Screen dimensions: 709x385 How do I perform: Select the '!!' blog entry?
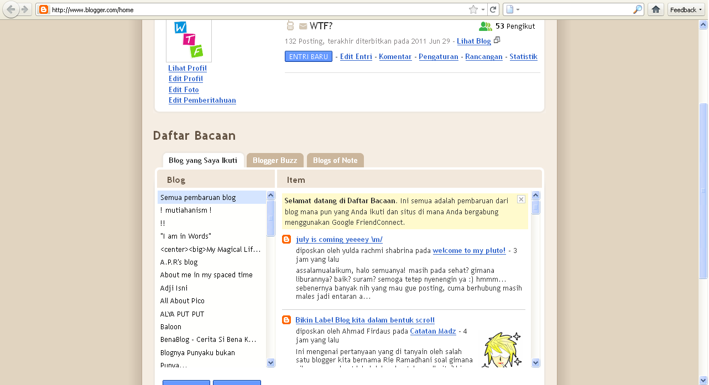pyautogui.click(x=212, y=223)
